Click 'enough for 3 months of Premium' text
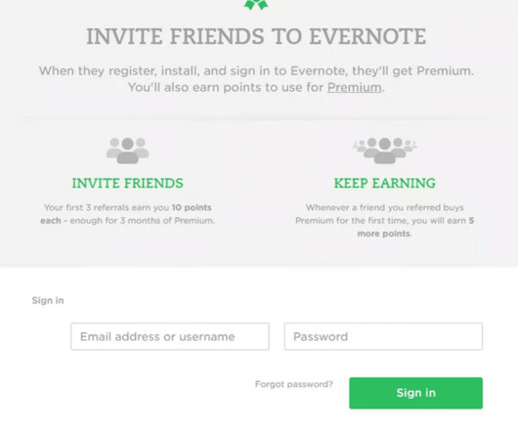This screenshot has width=518, height=432. click(142, 221)
